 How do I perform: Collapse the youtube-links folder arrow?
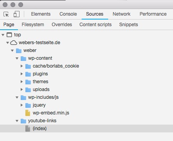[17, 121]
